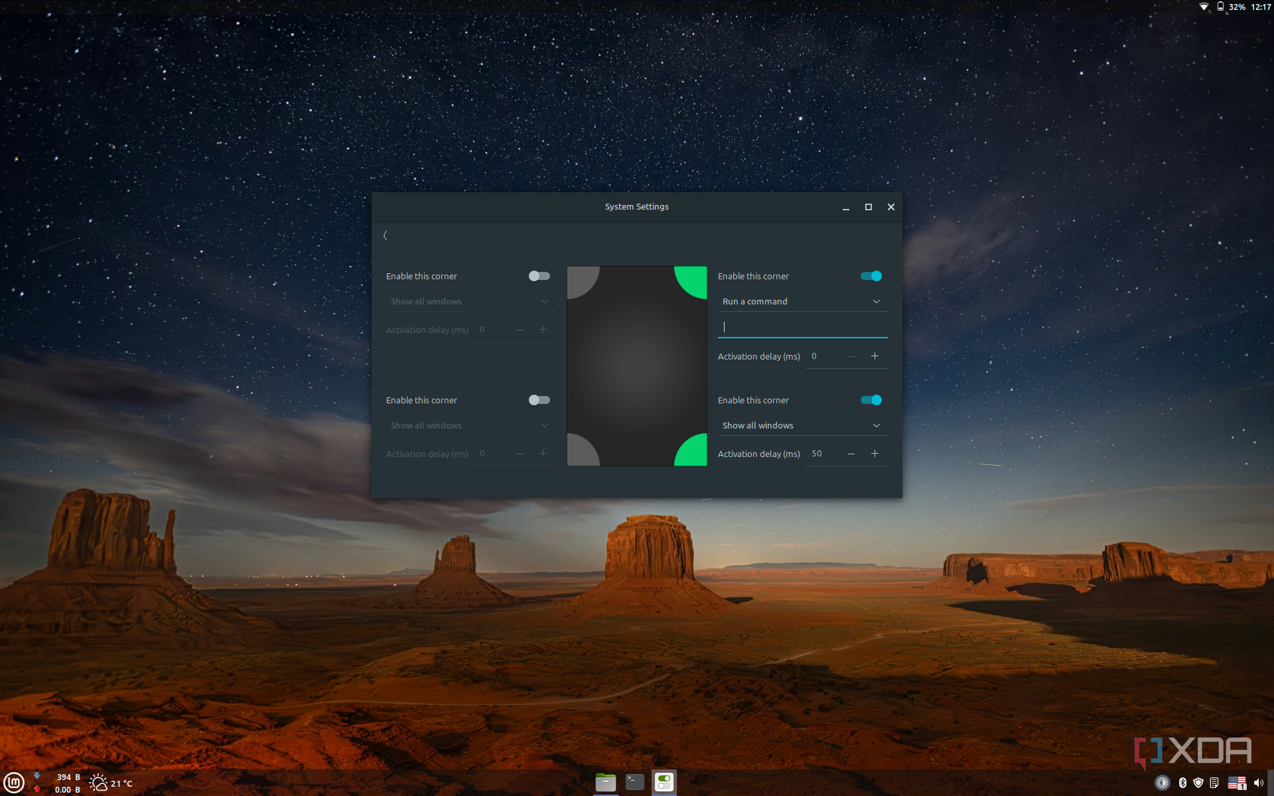The width and height of the screenshot is (1274, 796).
Task: Turn off the bottom-right corner switch
Action: click(x=871, y=400)
